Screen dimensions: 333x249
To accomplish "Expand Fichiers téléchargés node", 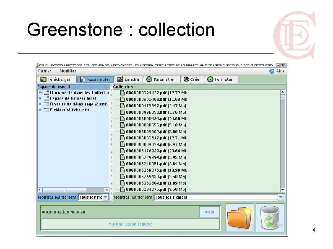I will [x=40, y=110].
